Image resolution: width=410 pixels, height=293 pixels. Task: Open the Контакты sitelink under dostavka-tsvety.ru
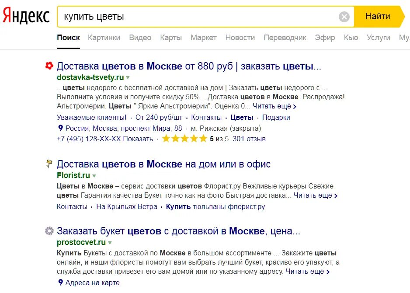pos(206,118)
